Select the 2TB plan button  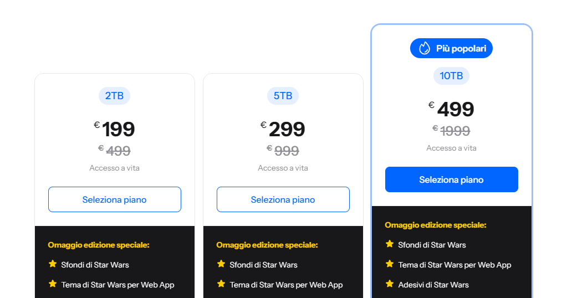(x=115, y=199)
